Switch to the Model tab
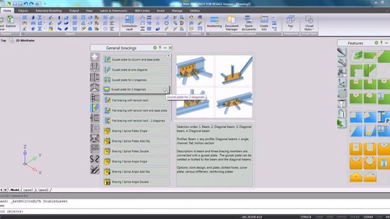 [x=15, y=190]
